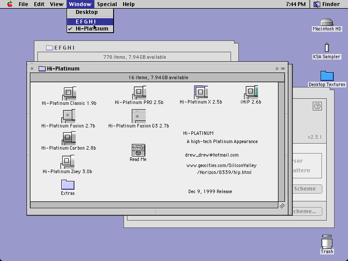Click the 7:44 PM menu bar clock
348x261 pixels.
tap(296, 4)
